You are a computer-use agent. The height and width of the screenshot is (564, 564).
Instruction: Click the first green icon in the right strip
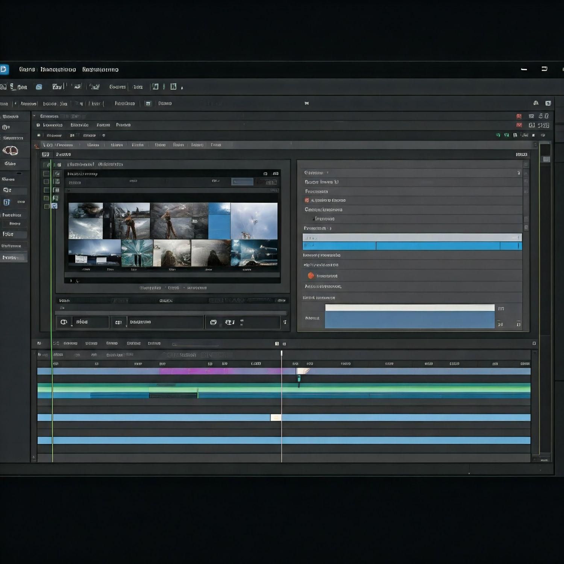tap(498, 135)
